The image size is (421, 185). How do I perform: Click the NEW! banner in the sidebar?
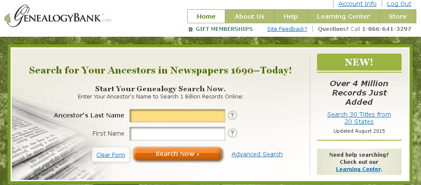pyautogui.click(x=359, y=63)
